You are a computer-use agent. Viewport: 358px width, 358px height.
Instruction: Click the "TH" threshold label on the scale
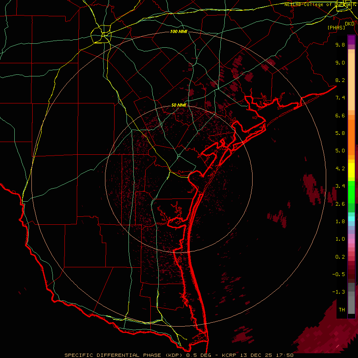(342, 310)
